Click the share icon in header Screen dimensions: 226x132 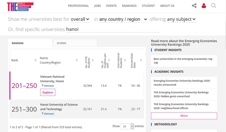tap(194, 5)
